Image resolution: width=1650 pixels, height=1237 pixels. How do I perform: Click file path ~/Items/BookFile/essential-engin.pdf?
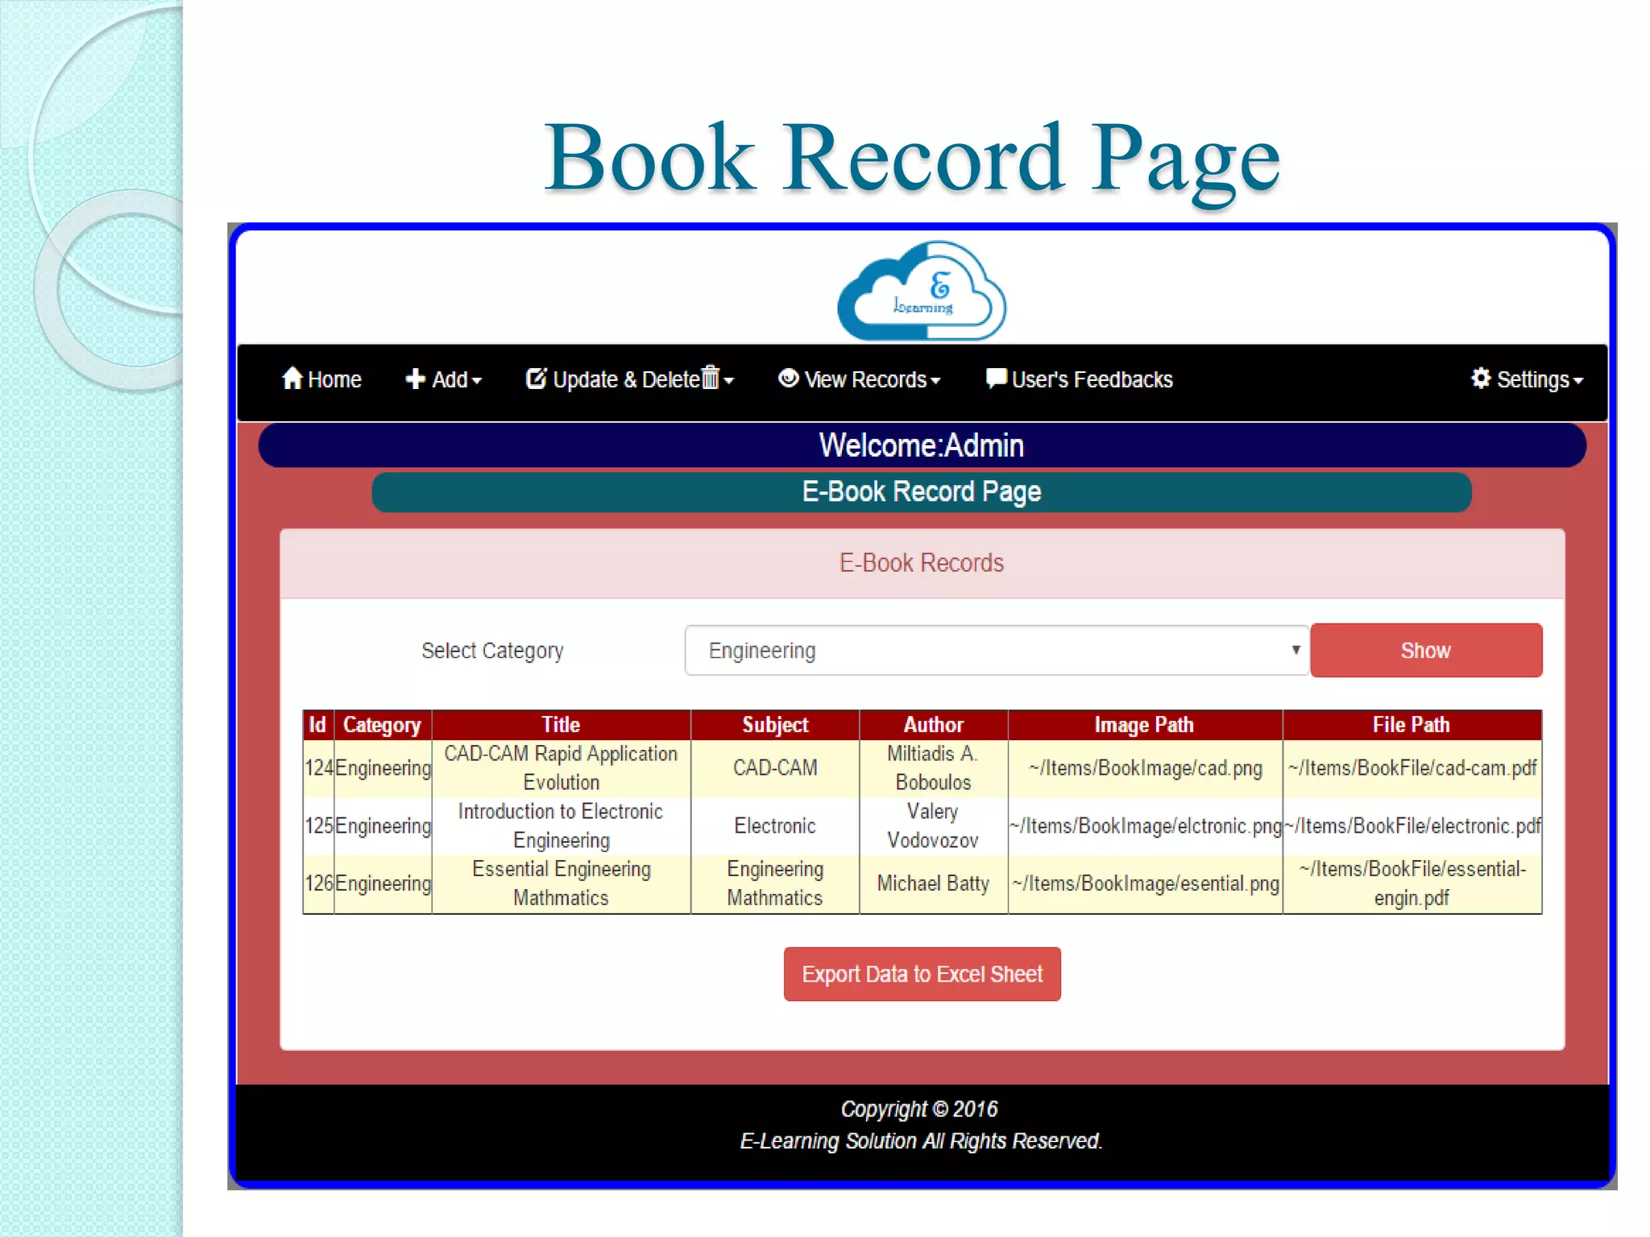coord(1412,883)
